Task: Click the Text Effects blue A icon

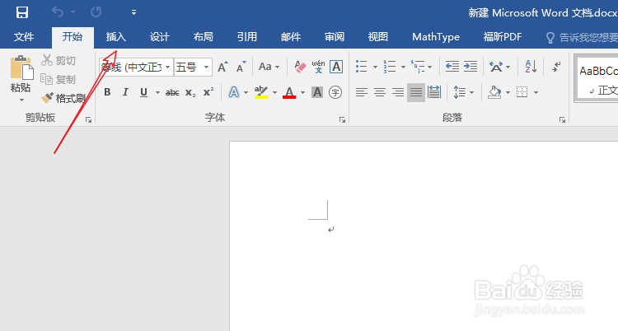Action: pos(234,92)
